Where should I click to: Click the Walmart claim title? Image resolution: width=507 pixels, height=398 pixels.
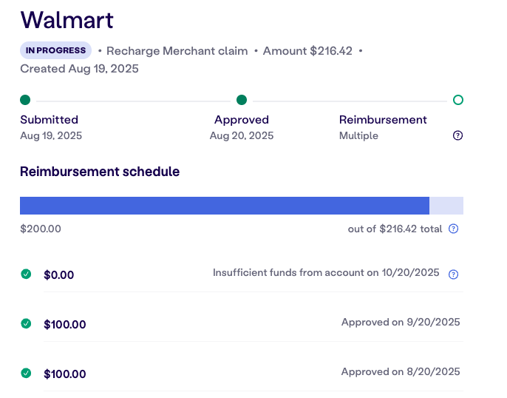[67, 20]
